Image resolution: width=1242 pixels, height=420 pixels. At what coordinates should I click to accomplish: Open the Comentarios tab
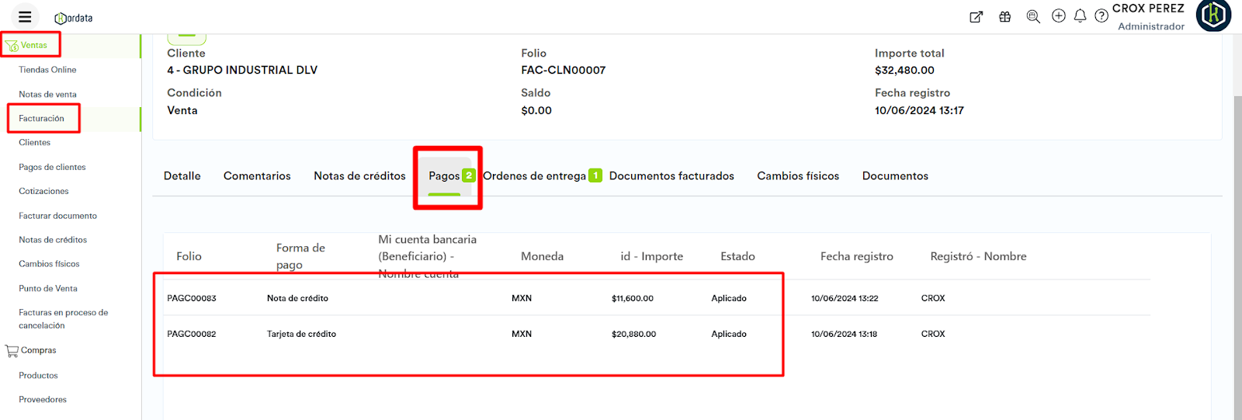point(257,176)
